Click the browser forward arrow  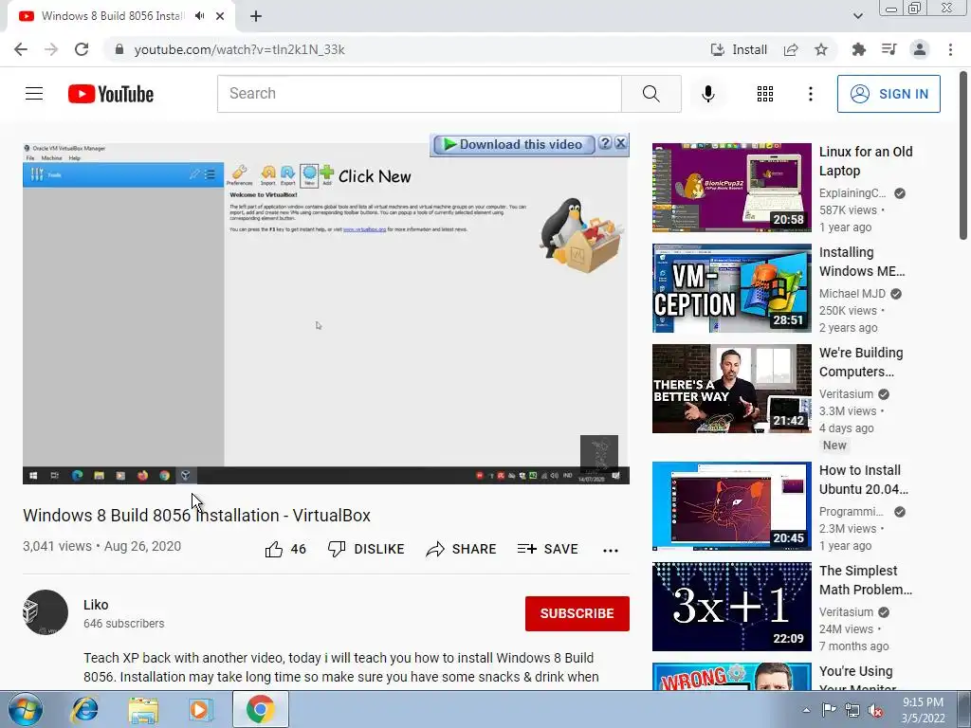point(51,49)
